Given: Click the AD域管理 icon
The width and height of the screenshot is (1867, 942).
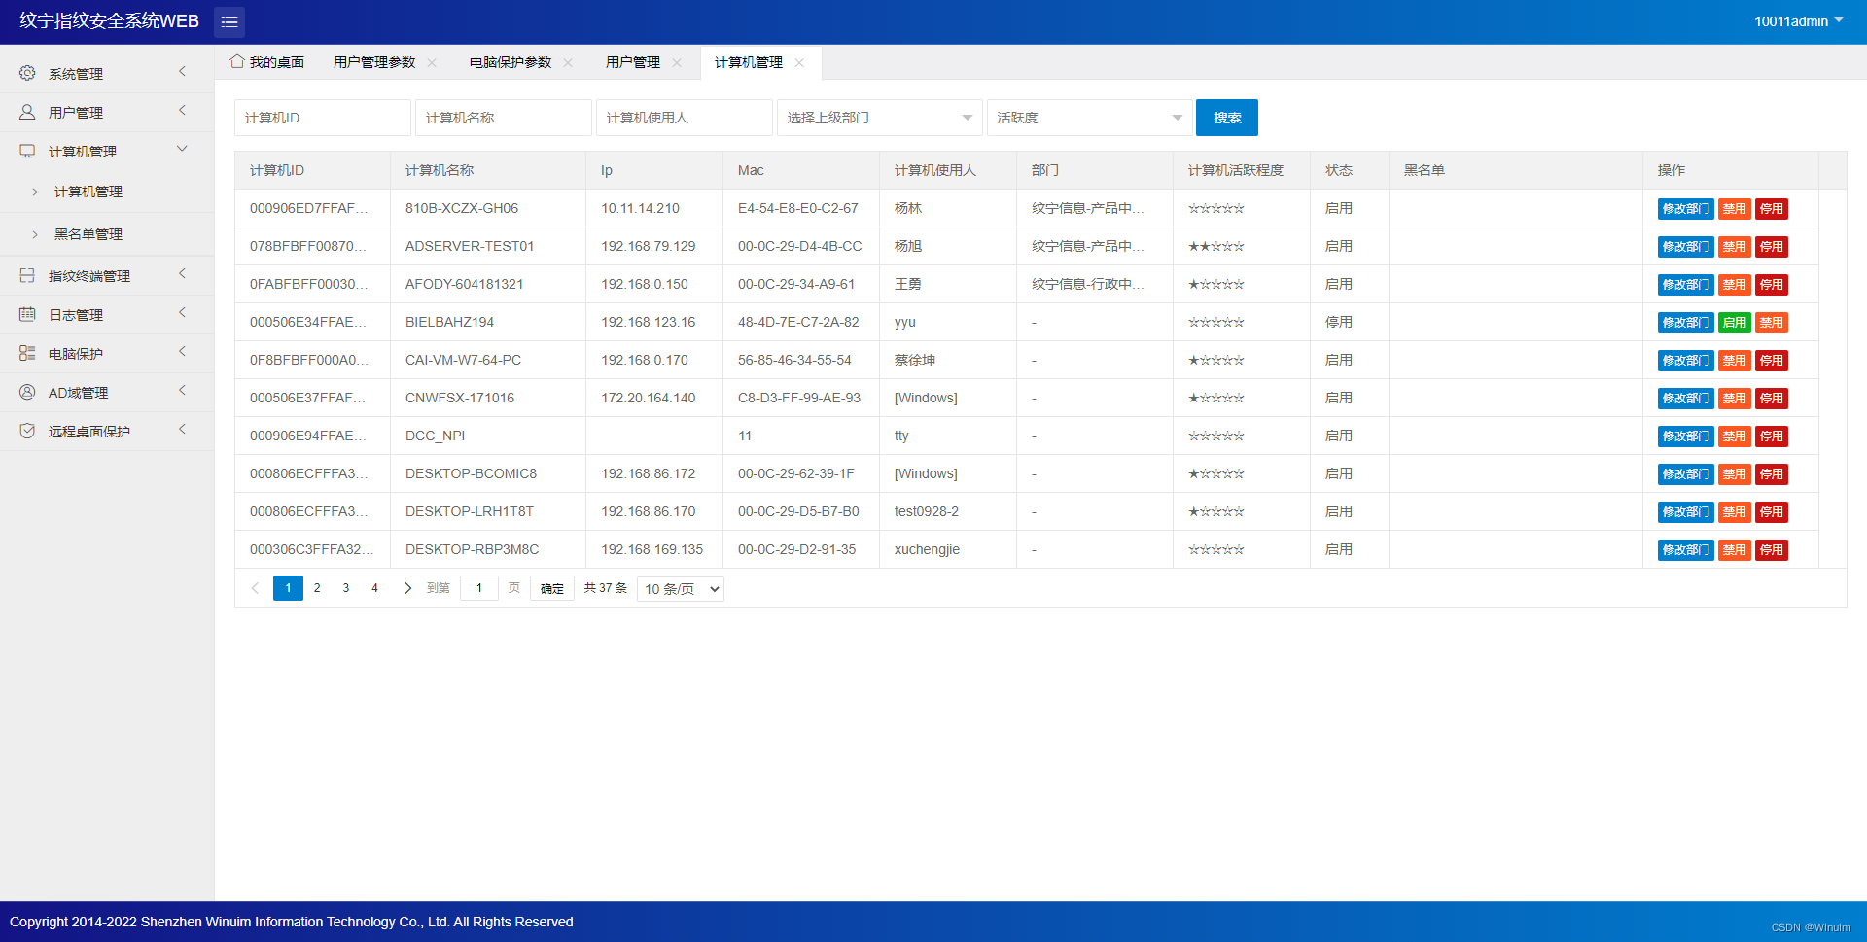Looking at the screenshot, I should coord(27,392).
